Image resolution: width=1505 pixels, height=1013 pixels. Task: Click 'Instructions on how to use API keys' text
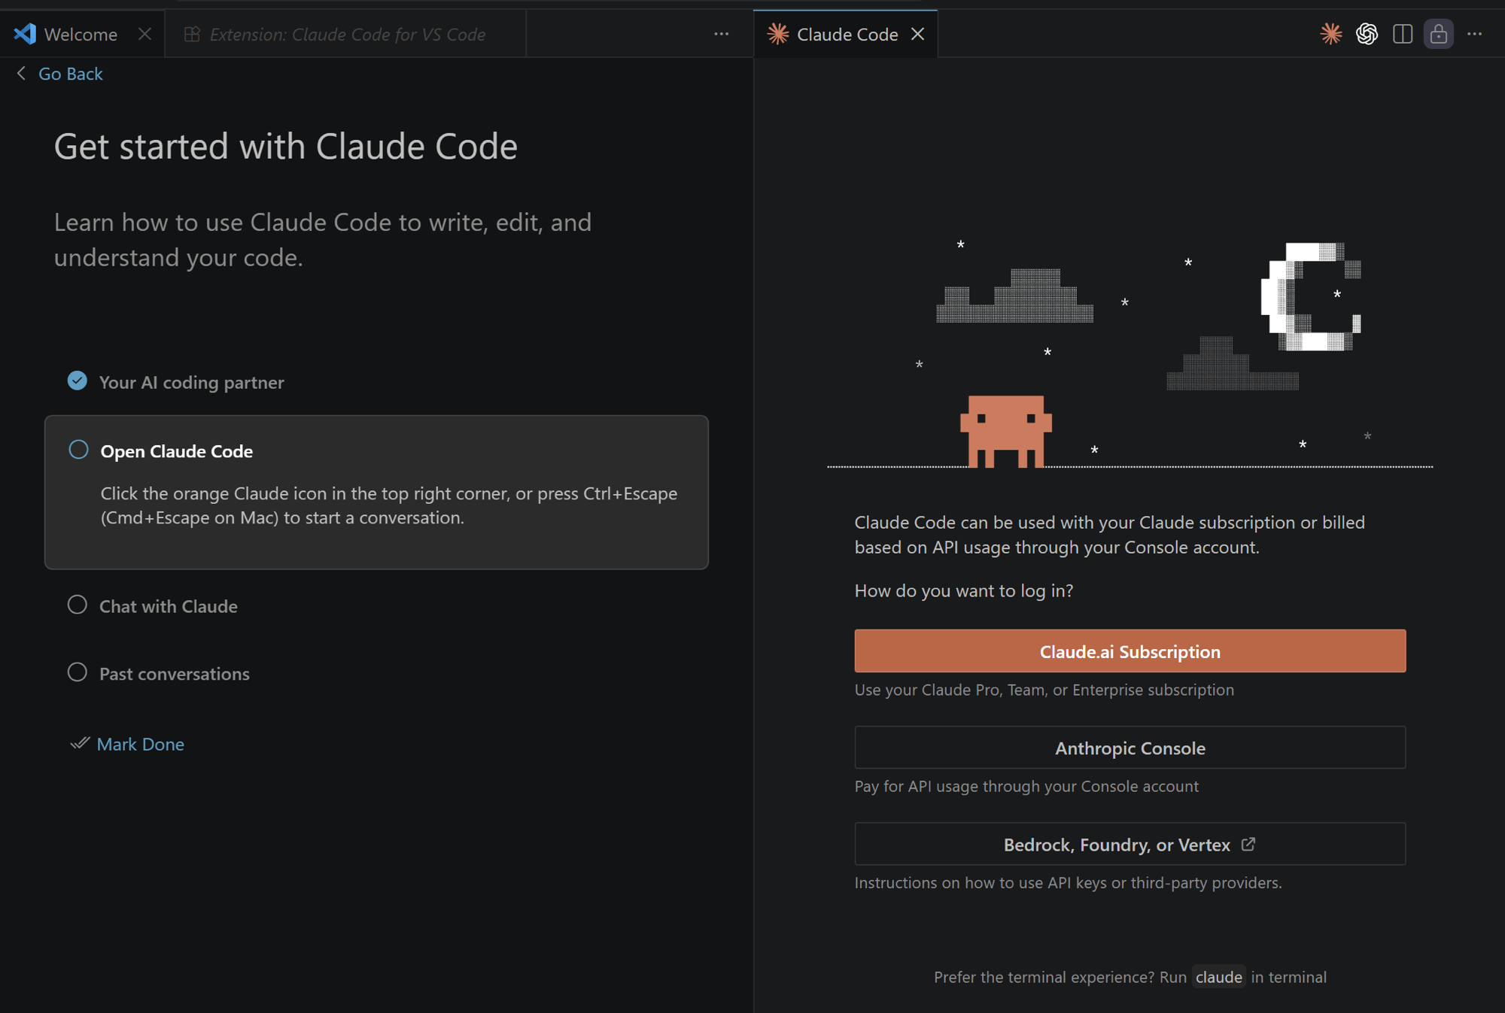click(x=1068, y=882)
